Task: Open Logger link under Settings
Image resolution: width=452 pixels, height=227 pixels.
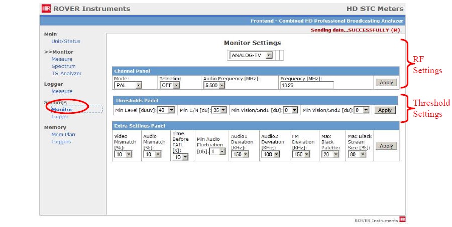Action: pyautogui.click(x=60, y=117)
